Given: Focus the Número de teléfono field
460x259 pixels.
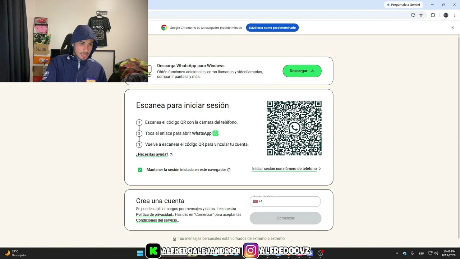Looking at the screenshot, I should tap(285, 201).
